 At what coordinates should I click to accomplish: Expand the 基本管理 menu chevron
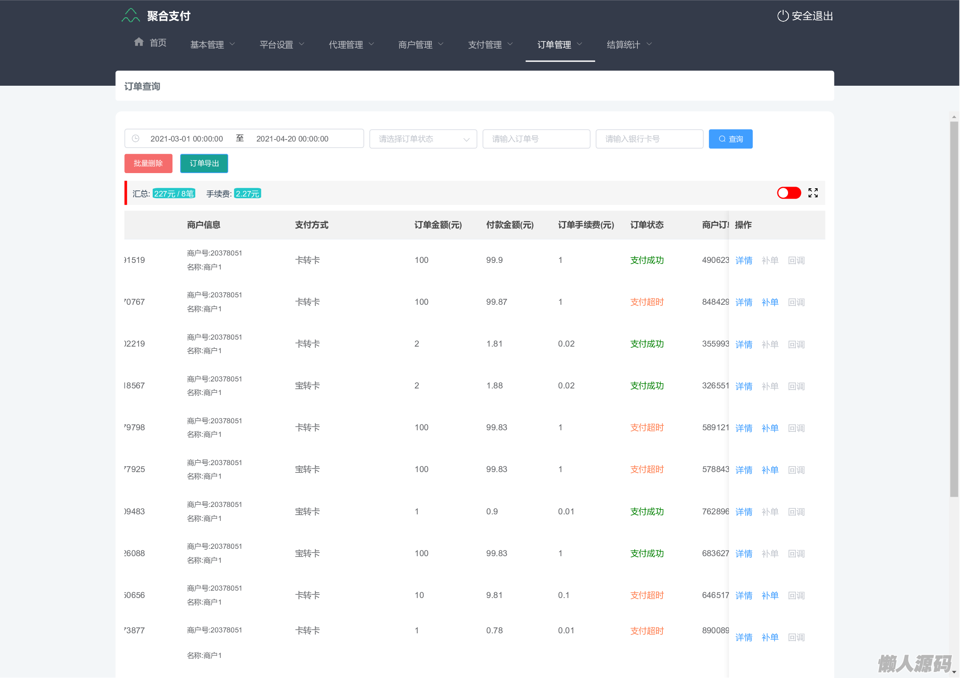[x=232, y=44]
